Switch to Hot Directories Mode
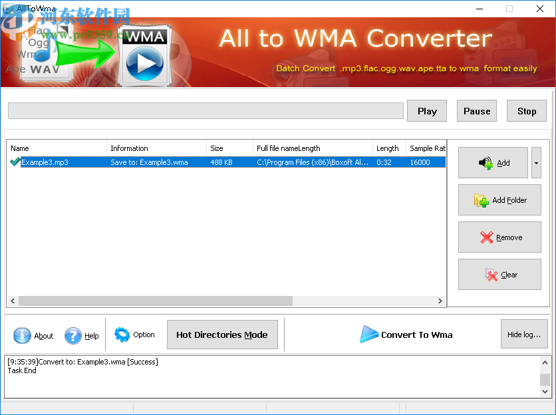556x415 pixels. [x=222, y=335]
